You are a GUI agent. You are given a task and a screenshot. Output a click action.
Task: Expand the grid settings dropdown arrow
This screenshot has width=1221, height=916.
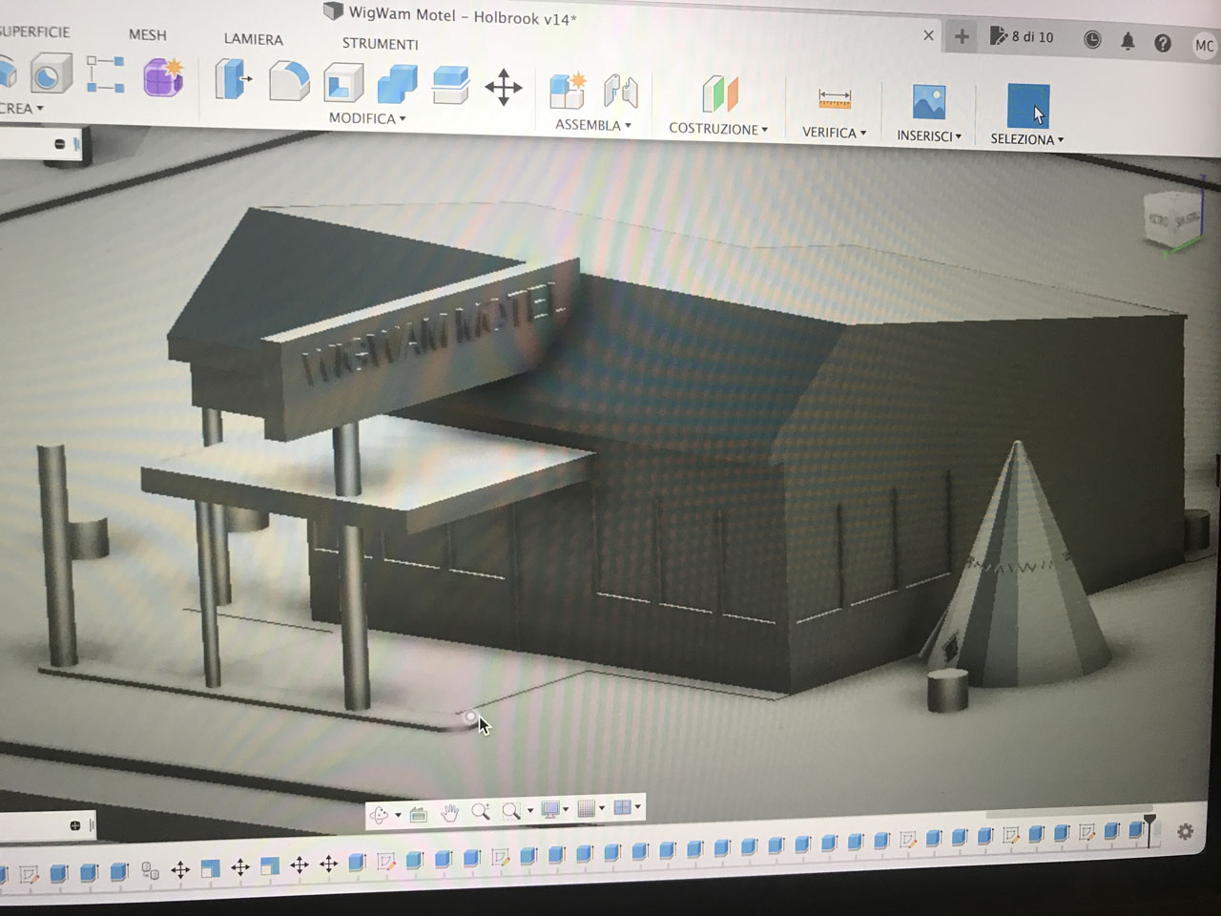pos(602,810)
